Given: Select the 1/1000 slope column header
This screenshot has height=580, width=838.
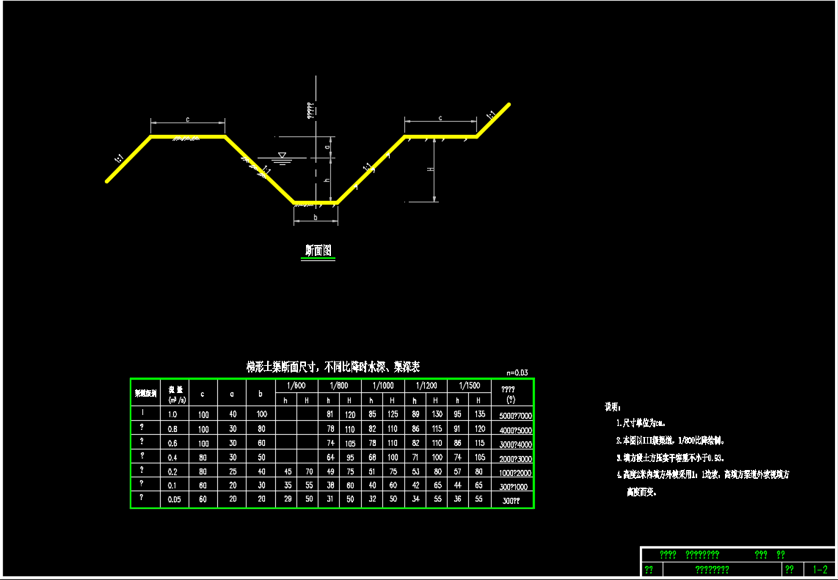Looking at the screenshot, I should 382,386.
